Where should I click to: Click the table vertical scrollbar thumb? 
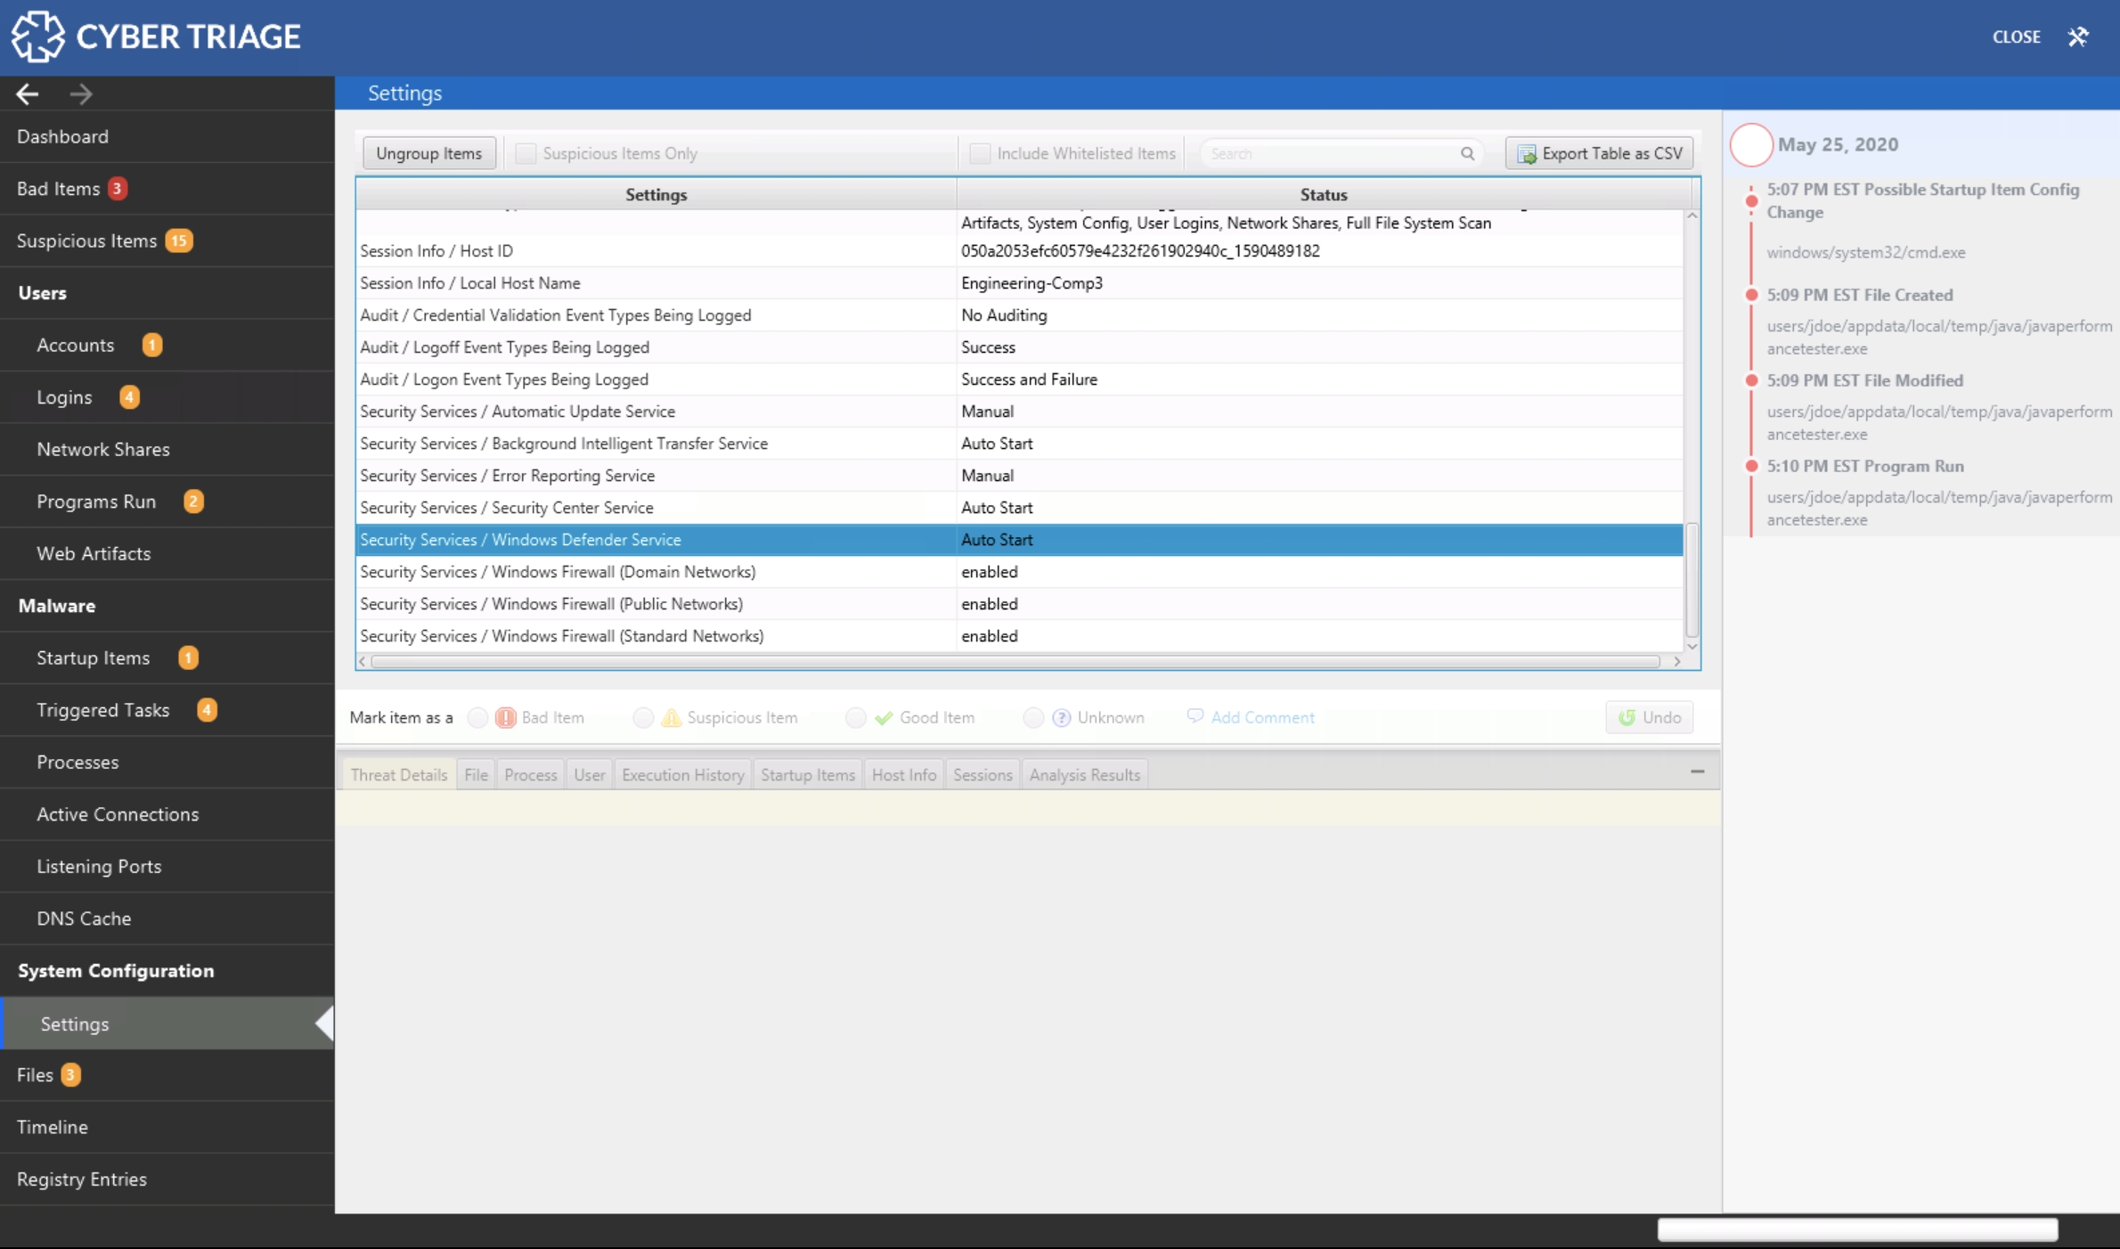pyautogui.click(x=1692, y=580)
